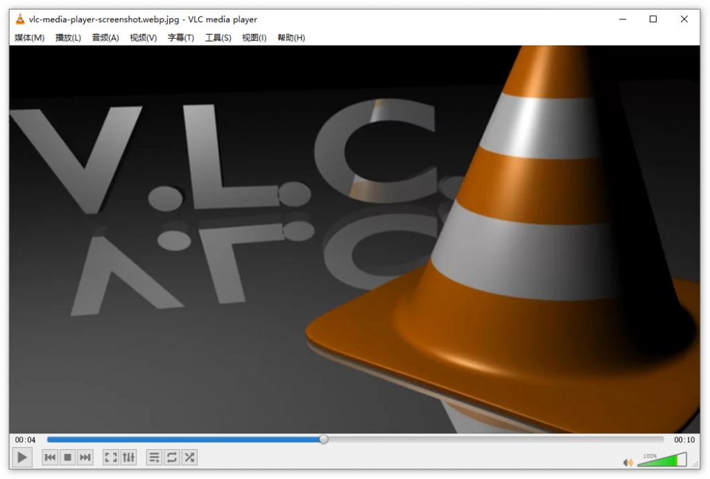Expand the 视频(V) menu
Image resolution: width=710 pixels, height=479 pixels.
144,38
